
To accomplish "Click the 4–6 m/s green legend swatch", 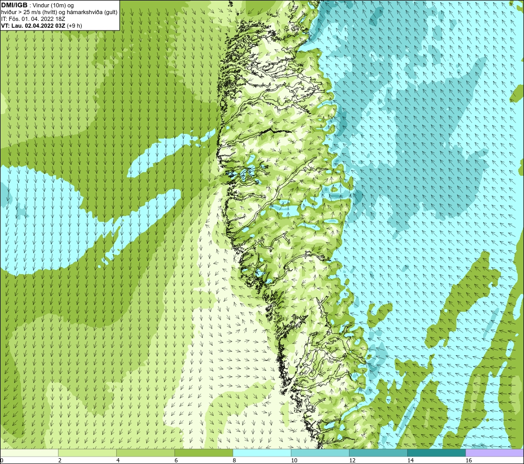I will (145, 452).
